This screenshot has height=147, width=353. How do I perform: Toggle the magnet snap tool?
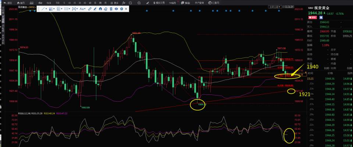[x=100, y=9]
